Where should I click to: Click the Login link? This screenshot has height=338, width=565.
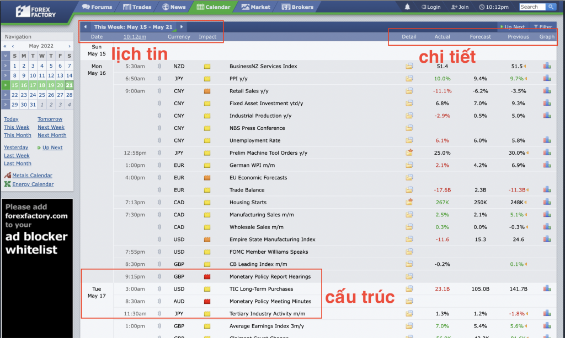[431, 7]
